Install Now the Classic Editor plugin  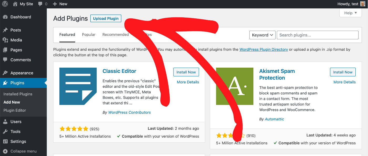coord(186,72)
